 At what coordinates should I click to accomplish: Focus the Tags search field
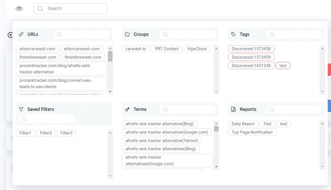(x=294, y=34)
